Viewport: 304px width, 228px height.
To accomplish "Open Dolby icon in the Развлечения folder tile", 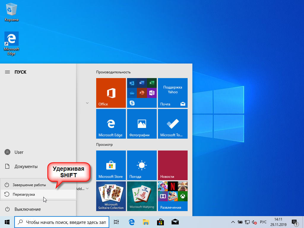I will point(163,197).
